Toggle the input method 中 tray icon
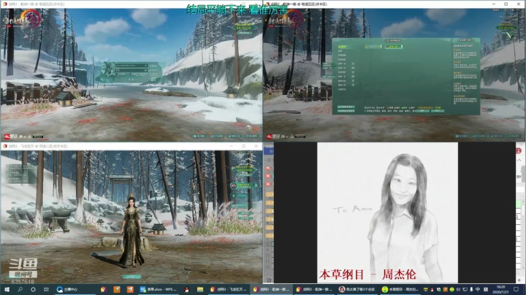The width and height of the screenshot is (526, 295). click(x=477, y=289)
